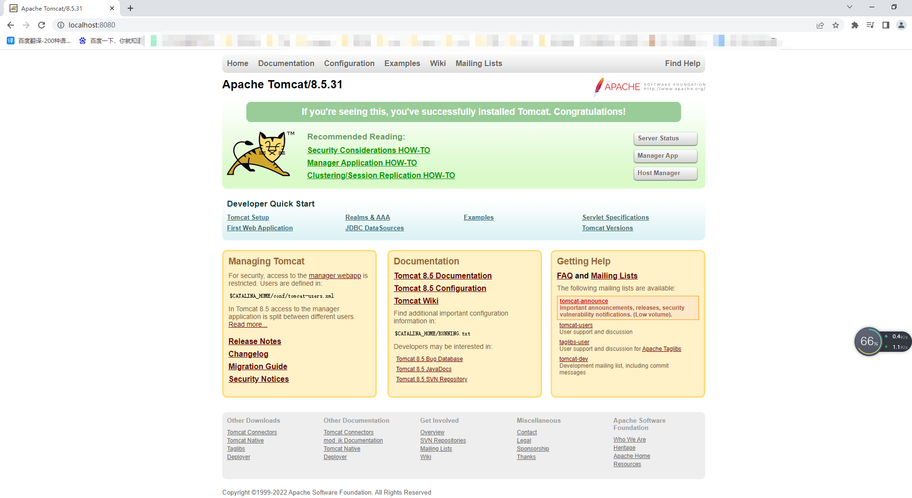
Task: Open the First Web Application link
Action: click(260, 228)
